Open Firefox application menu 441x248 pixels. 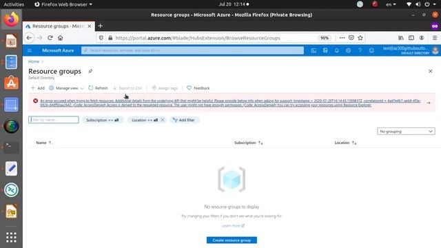(435, 38)
